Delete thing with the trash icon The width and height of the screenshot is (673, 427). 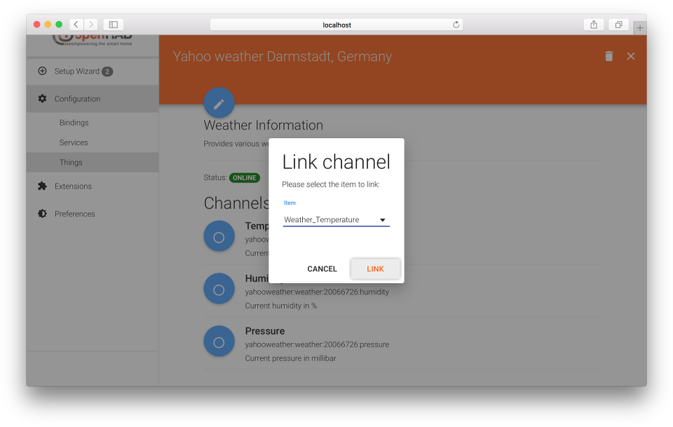coord(609,56)
